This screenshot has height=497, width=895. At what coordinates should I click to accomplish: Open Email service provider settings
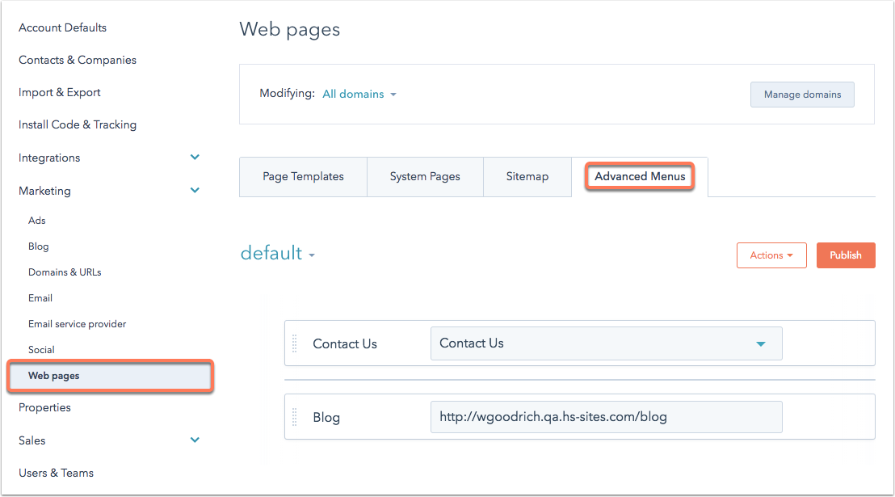pyautogui.click(x=78, y=324)
